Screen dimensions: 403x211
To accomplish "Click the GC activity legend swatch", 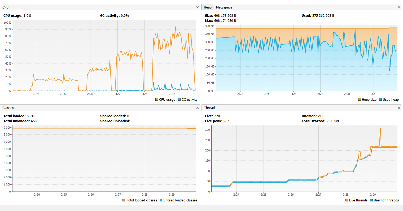I will point(179,100).
